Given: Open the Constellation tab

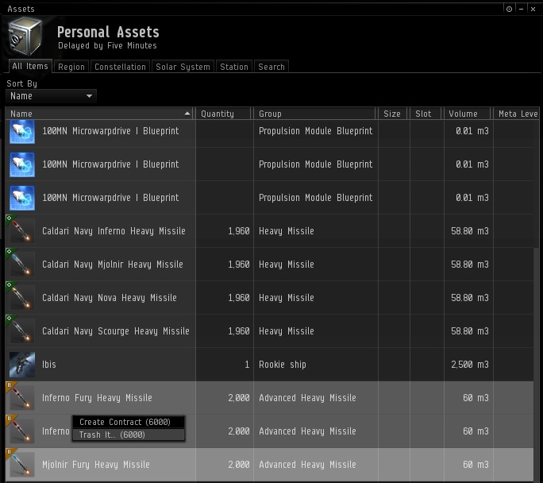Looking at the screenshot, I should click(x=120, y=67).
